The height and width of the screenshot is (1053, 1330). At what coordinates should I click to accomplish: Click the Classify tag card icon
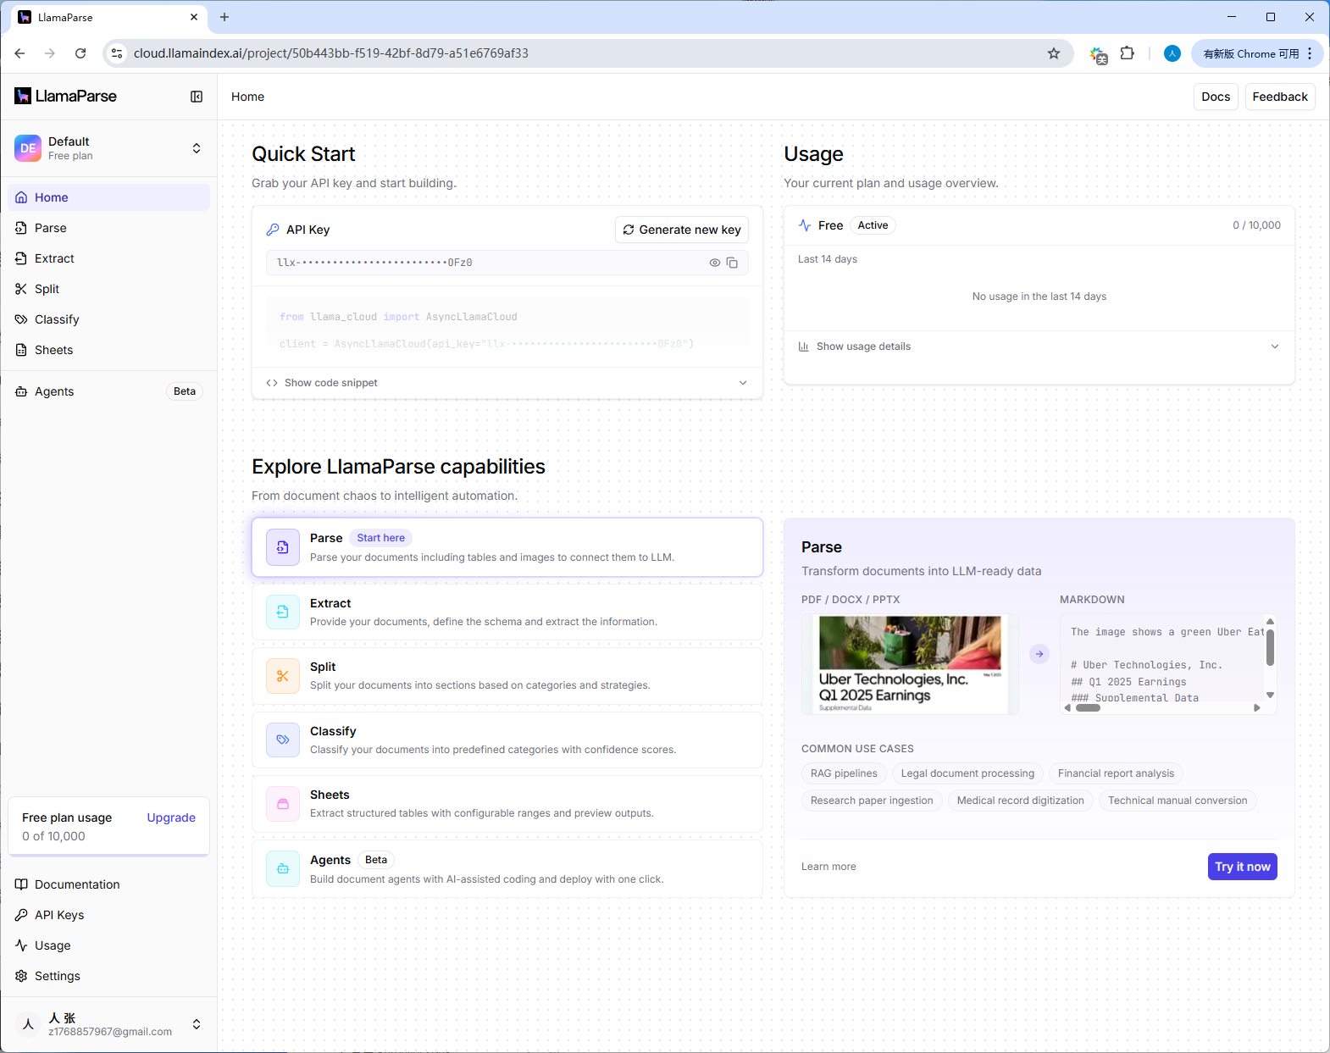(x=283, y=740)
